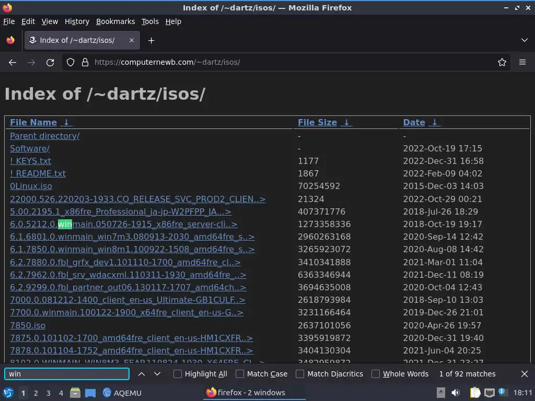Open the Firefox hamburger application menu
Screen dimensions: 535x401
point(522,62)
